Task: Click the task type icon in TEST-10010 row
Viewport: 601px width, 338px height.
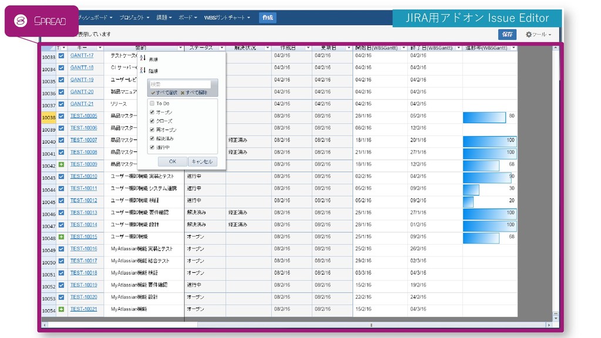Action: tap(61, 177)
